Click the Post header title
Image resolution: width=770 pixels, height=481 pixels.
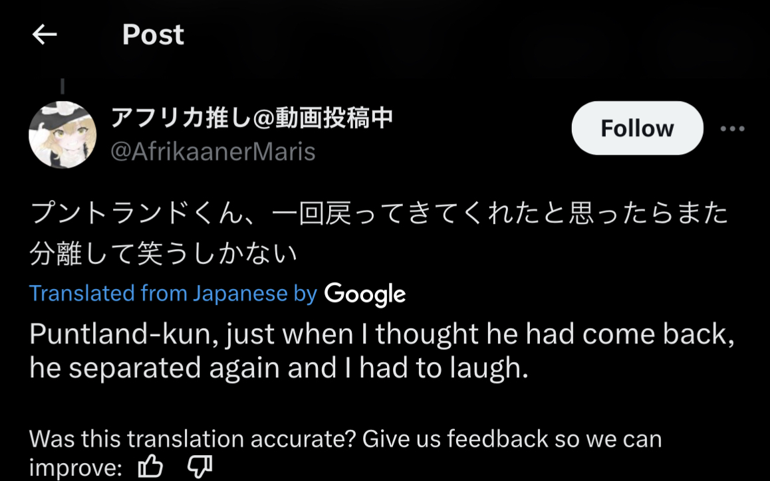[x=153, y=35]
